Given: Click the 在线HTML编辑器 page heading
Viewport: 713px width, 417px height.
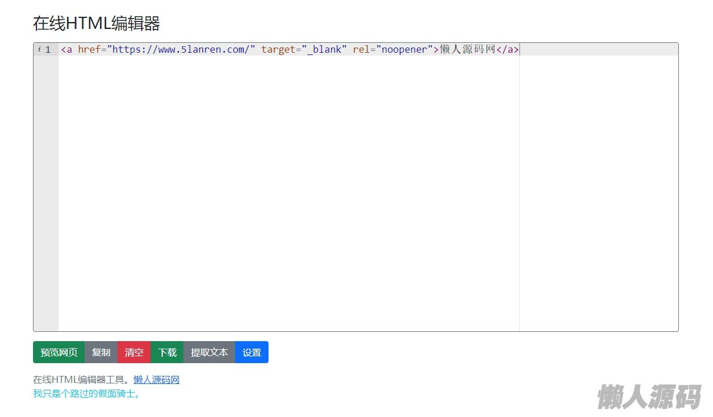Looking at the screenshot, I should tap(96, 24).
